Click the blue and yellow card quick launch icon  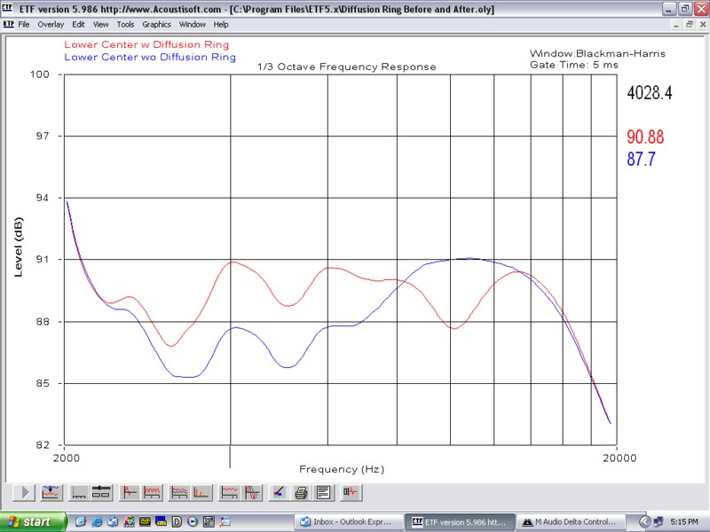pos(161,522)
